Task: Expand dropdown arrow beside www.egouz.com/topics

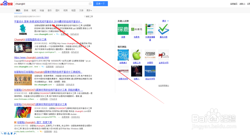Action: [59, 52]
